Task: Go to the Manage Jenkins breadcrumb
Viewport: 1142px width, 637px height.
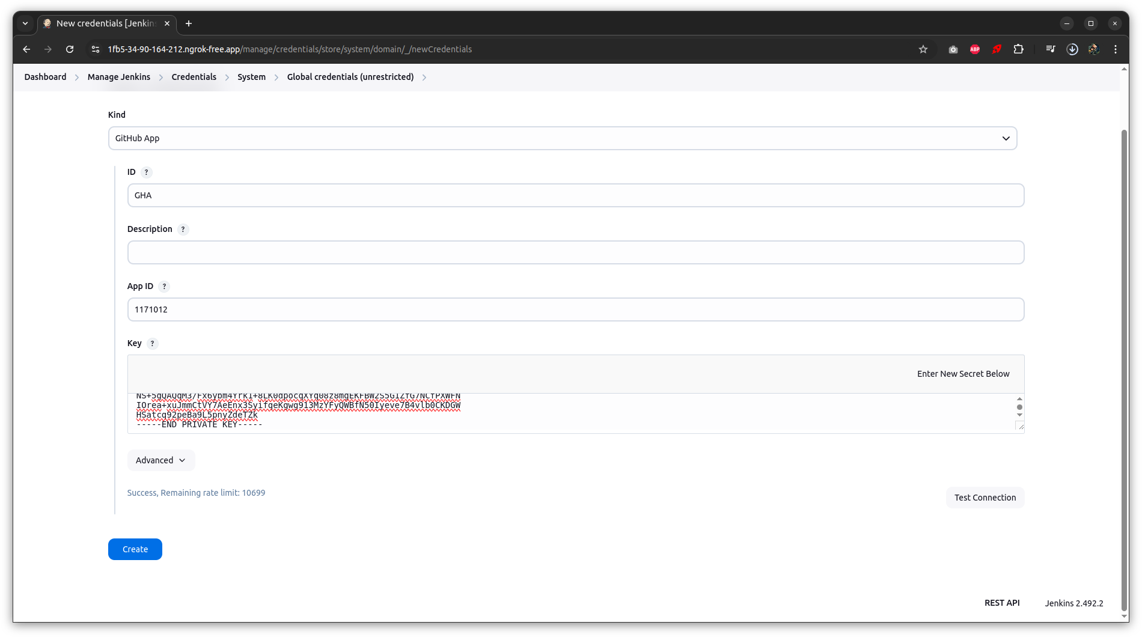Action: [x=119, y=77]
